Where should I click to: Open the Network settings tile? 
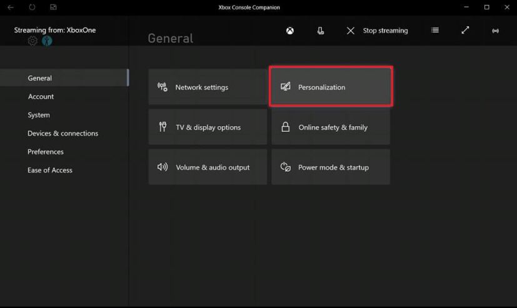click(208, 87)
